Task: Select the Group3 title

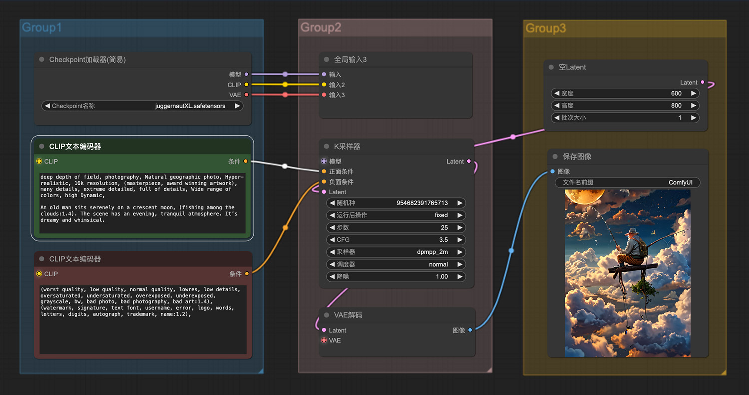Action: coord(546,28)
